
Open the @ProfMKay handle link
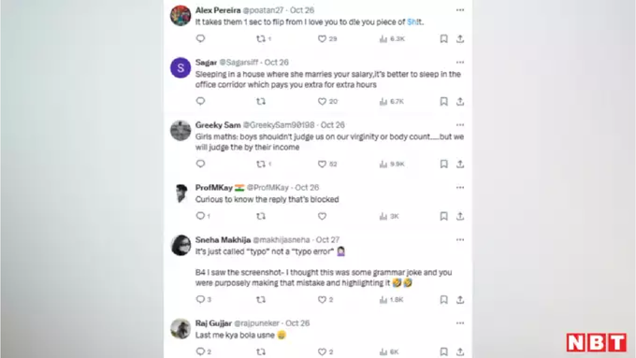[267, 187]
